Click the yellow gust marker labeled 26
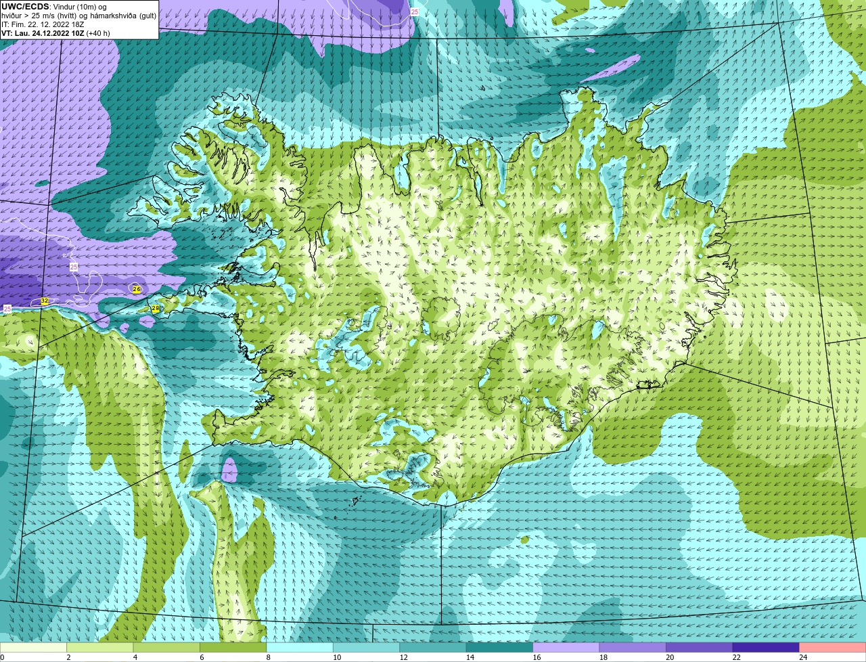Viewport: 866px width, 662px height. pyautogui.click(x=137, y=289)
